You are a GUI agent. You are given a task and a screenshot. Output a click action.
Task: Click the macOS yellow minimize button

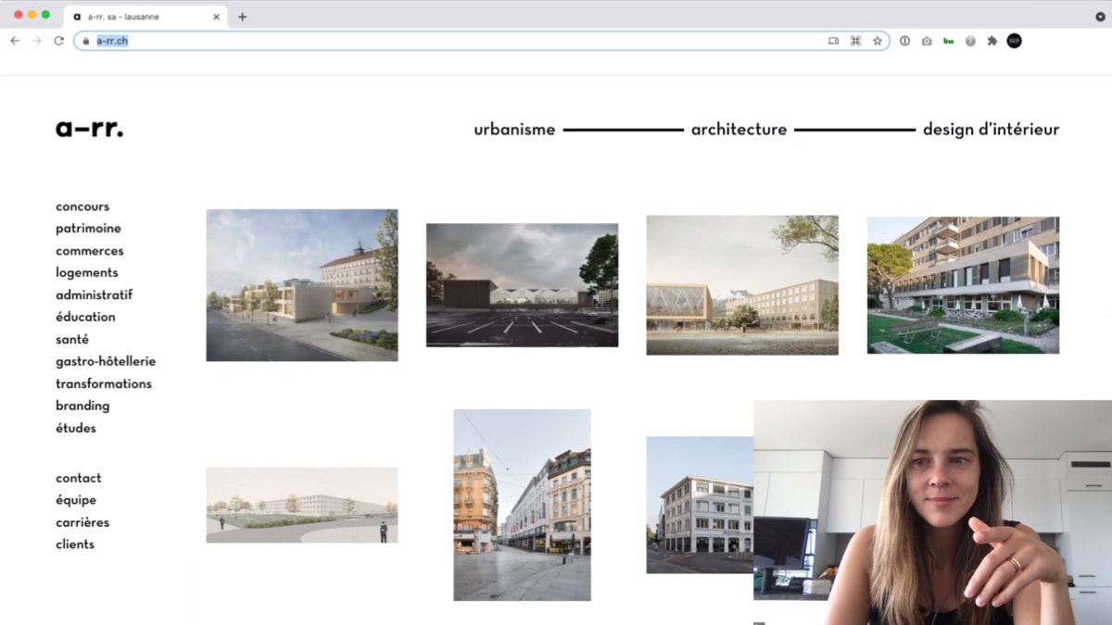click(32, 15)
